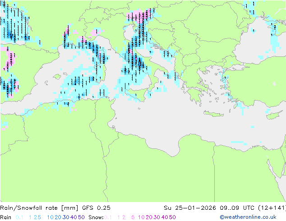Click the 'Su 25-01-2026' date text
Image resolution: width=286 pixels, height=221 pixels.
[x=190, y=208]
